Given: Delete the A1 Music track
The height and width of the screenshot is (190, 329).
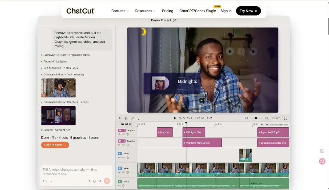Looking at the screenshot, I should click(x=123, y=185).
